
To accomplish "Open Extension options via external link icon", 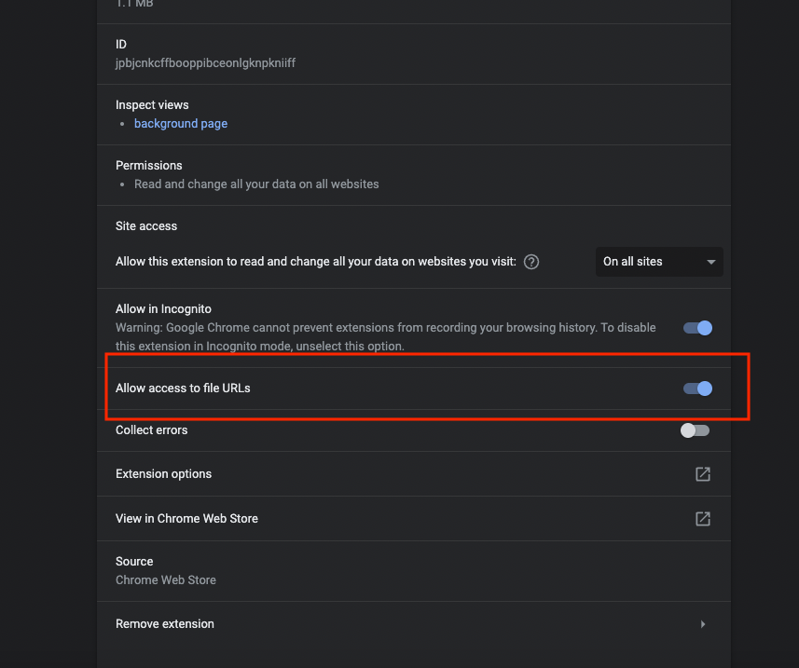I will coord(702,474).
